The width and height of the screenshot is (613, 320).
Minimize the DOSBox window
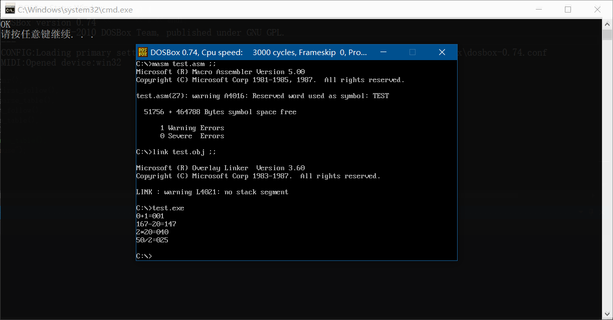[383, 52]
